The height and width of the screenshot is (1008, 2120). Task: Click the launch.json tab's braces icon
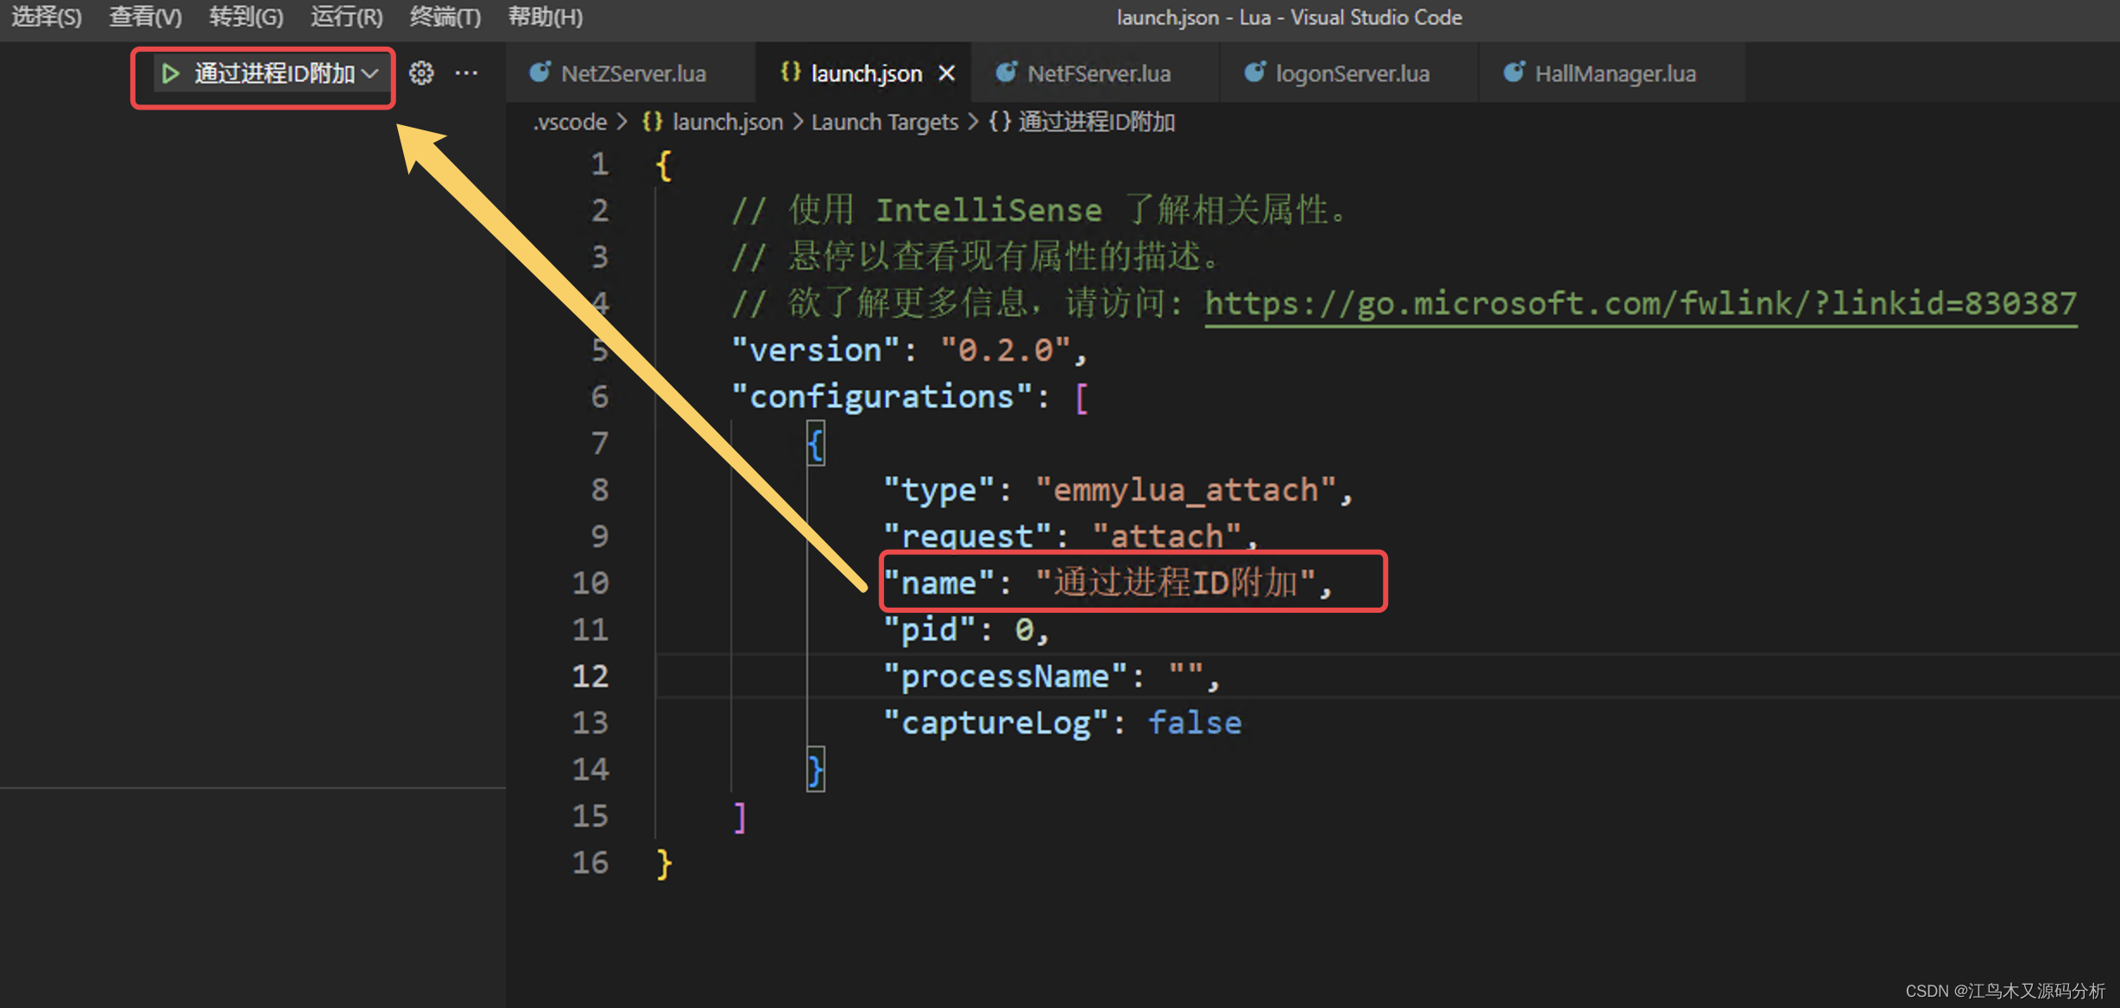790,72
